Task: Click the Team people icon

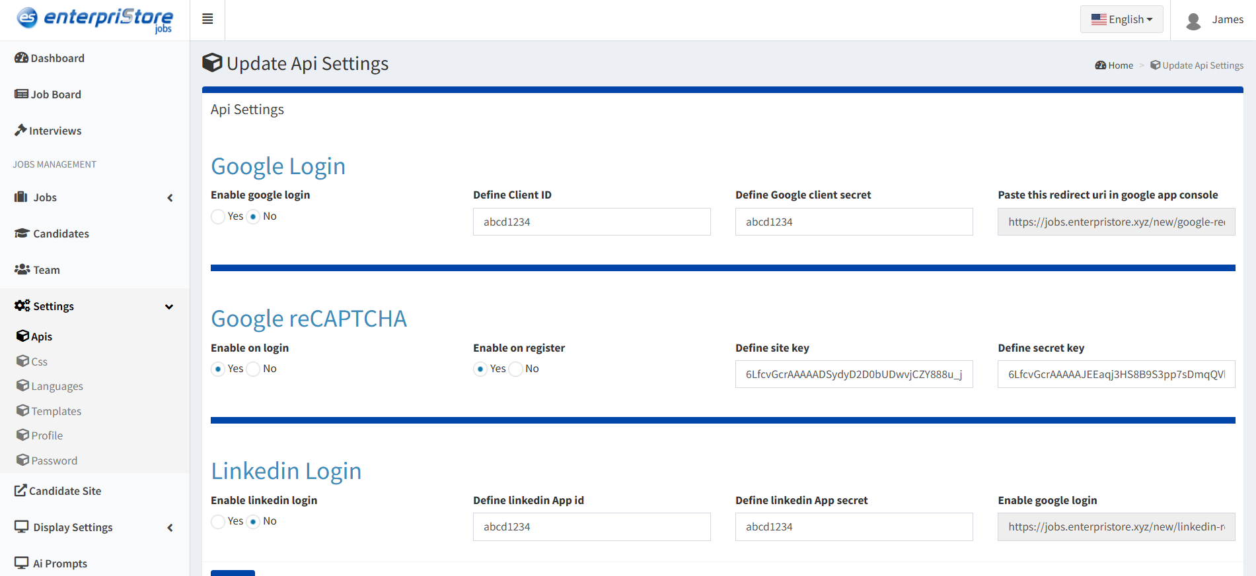Action: pos(22,270)
